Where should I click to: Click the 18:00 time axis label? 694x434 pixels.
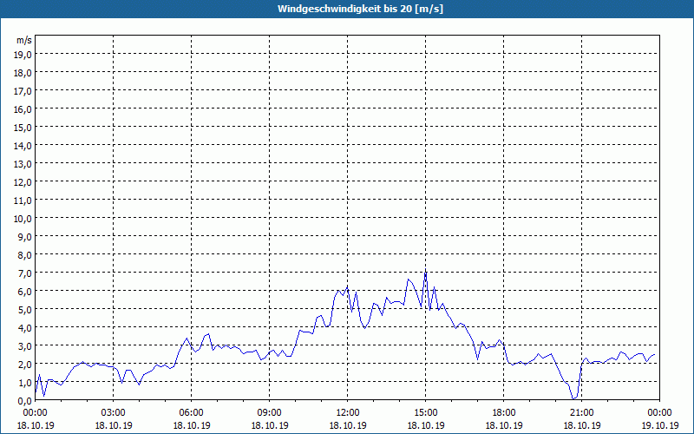click(x=504, y=413)
